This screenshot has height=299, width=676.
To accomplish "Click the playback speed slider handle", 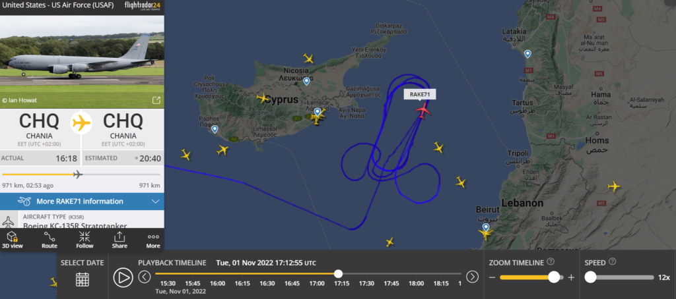I will (590, 277).
